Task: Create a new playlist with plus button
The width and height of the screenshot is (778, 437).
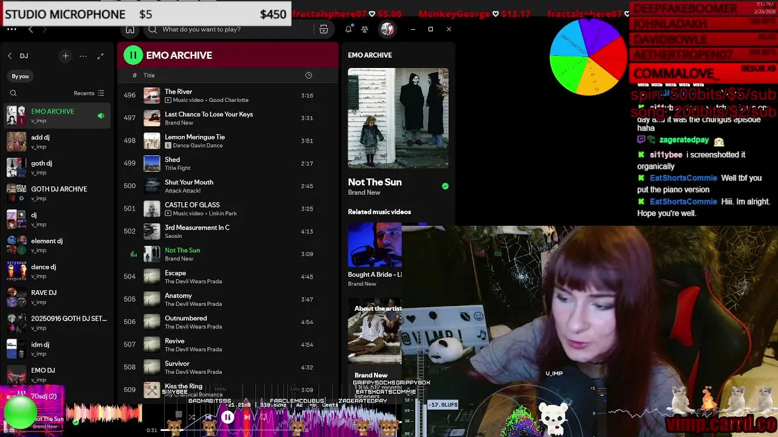Action: (65, 56)
